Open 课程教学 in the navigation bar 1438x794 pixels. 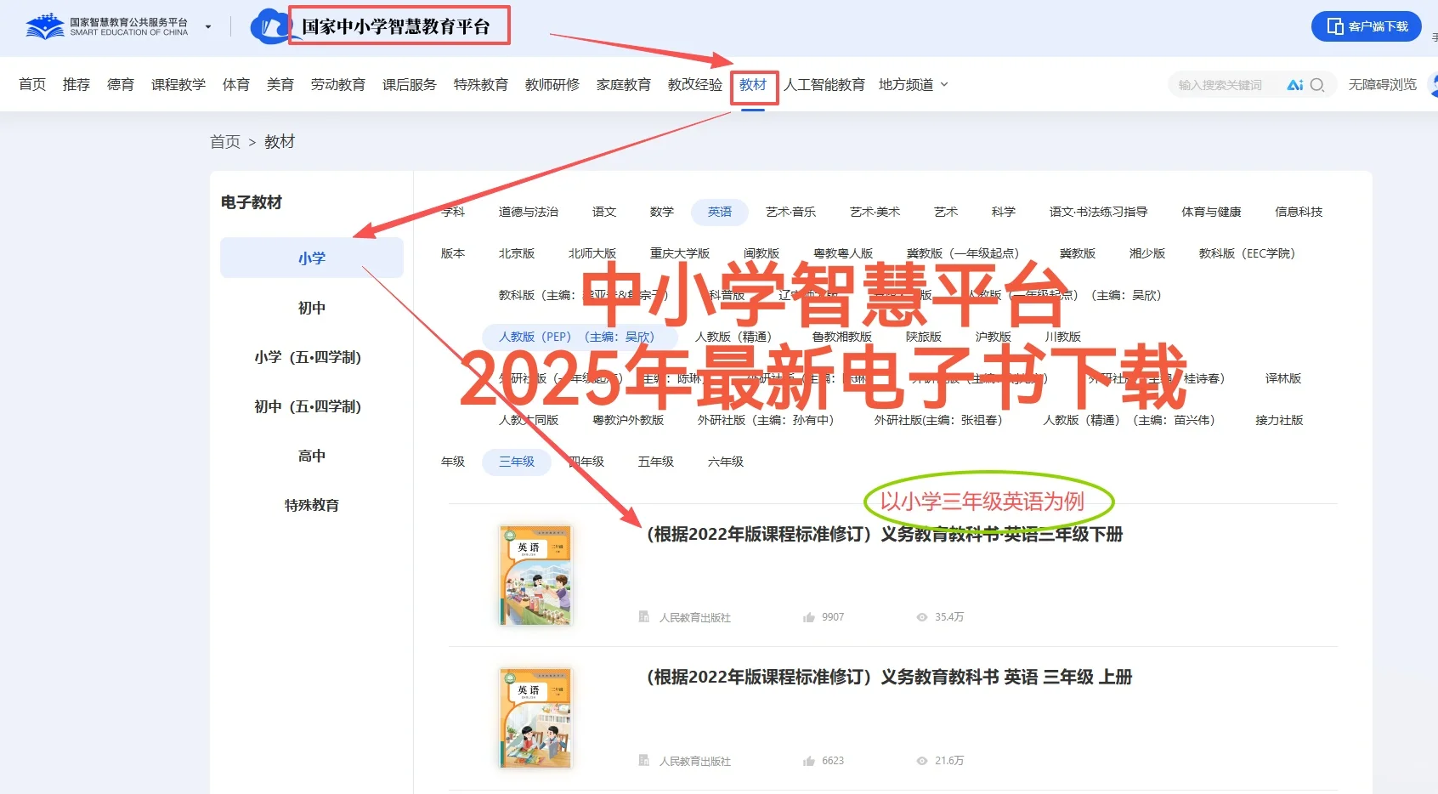click(178, 84)
